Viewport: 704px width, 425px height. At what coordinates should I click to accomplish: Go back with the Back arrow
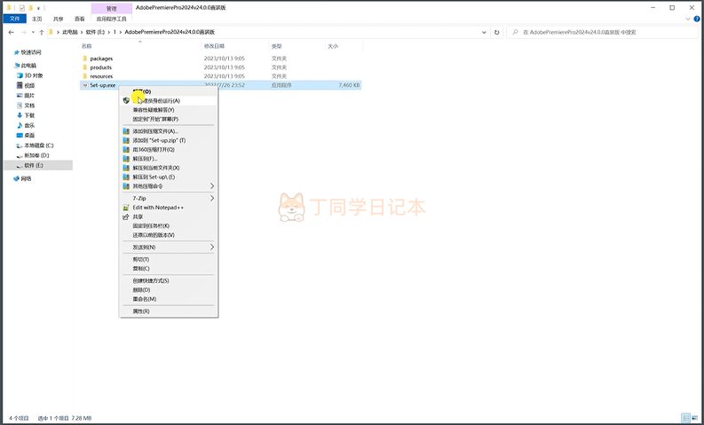12,32
